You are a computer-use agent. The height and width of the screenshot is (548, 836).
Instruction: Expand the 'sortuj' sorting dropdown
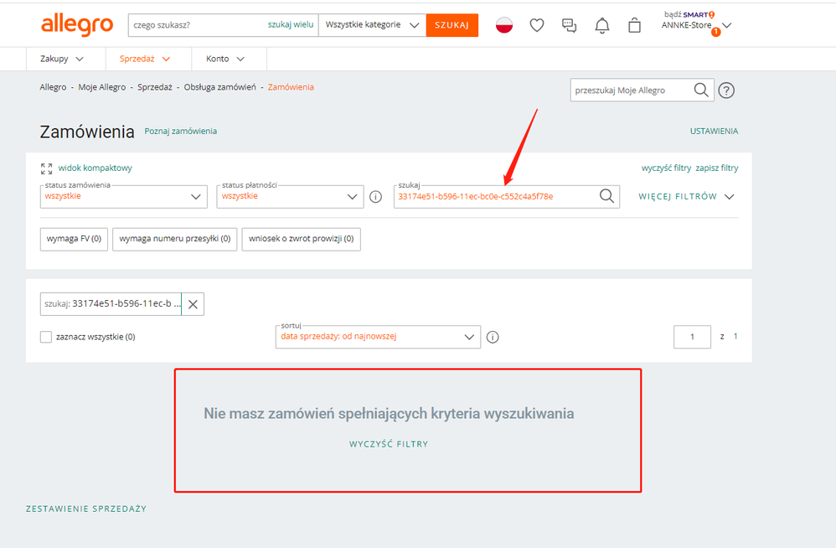click(378, 337)
